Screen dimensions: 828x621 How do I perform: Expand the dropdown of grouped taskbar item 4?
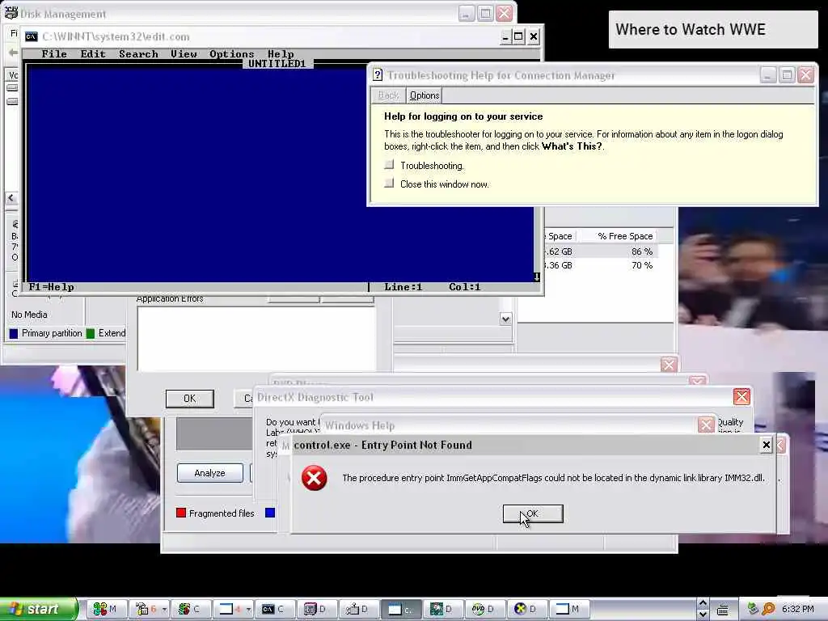pos(248,610)
